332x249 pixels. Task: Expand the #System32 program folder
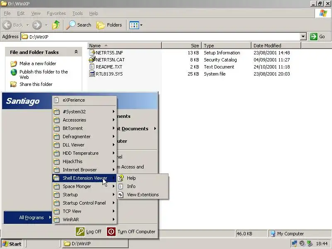click(85, 112)
